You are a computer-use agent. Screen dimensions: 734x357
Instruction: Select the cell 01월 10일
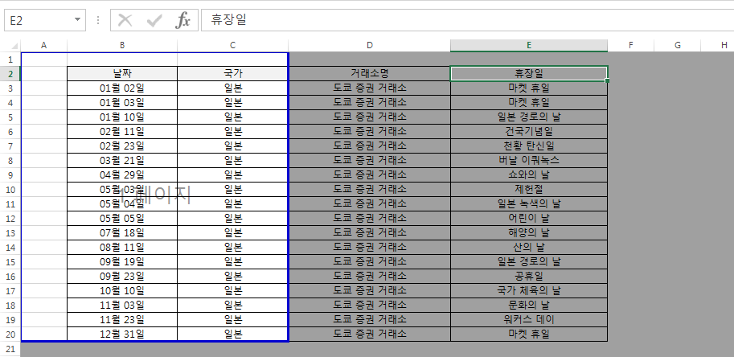[x=122, y=117]
